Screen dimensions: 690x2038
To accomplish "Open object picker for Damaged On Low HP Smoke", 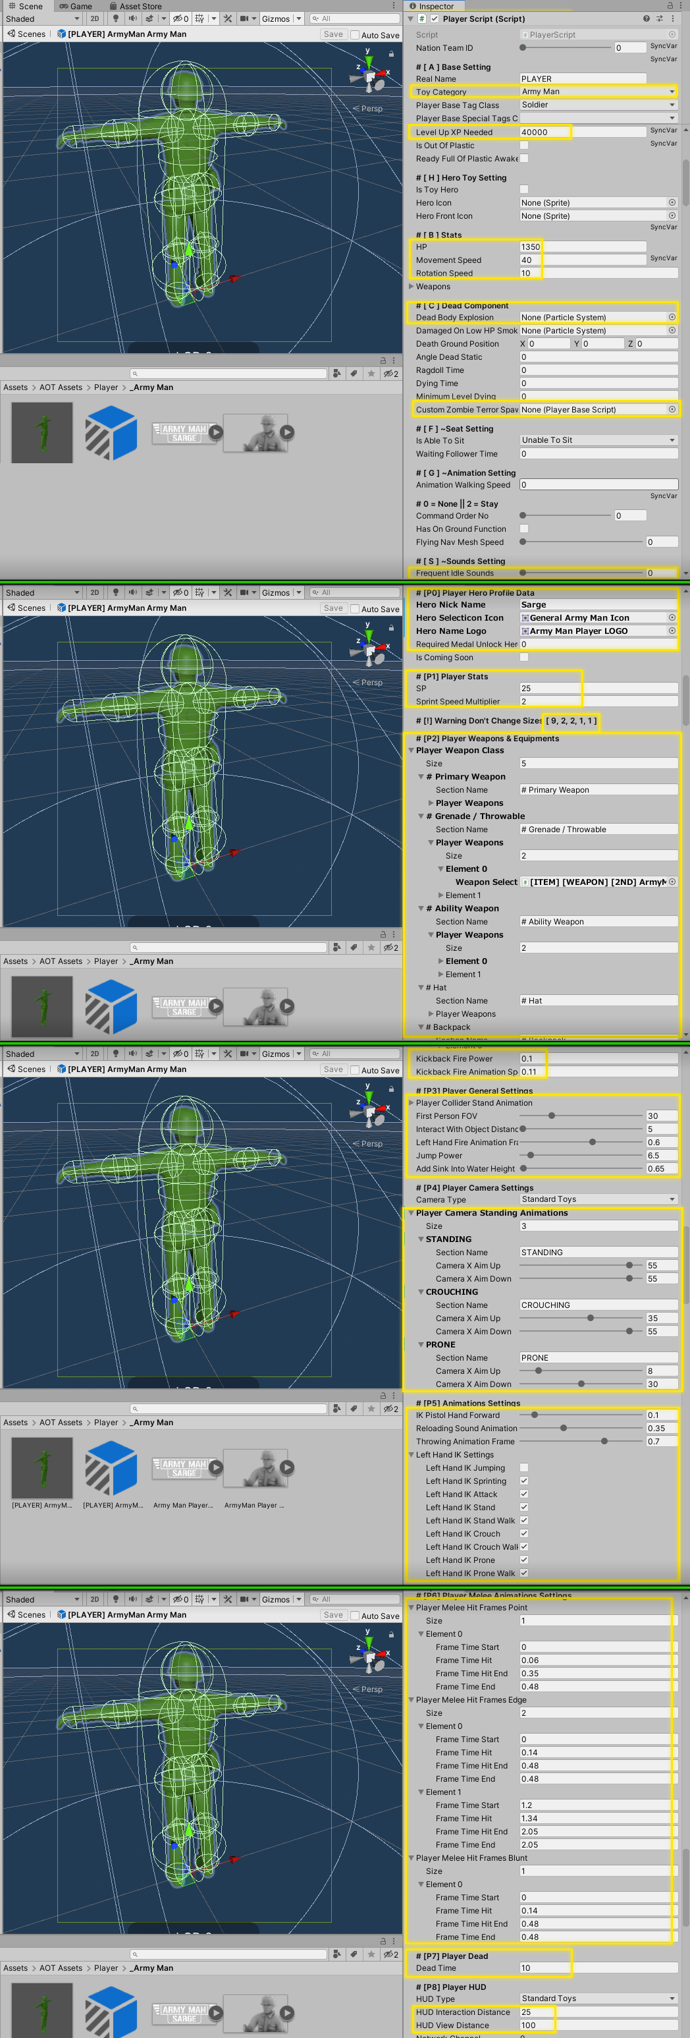I will 673,330.
